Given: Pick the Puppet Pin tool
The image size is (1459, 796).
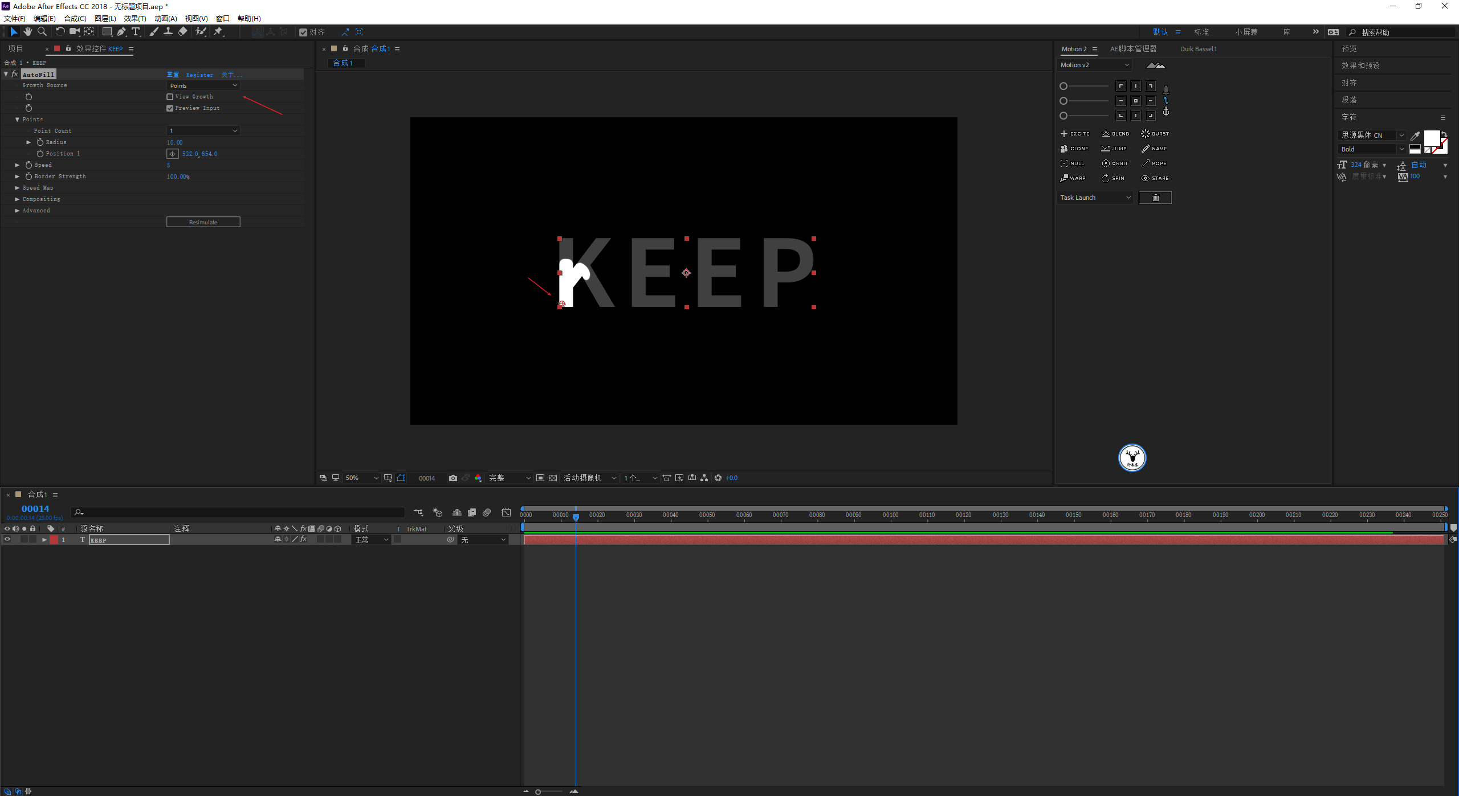Looking at the screenshot, I should click(218, 32).
